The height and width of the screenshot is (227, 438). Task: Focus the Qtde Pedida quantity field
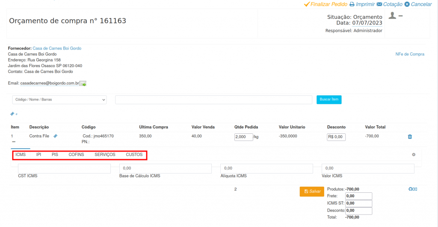point(243,137)
